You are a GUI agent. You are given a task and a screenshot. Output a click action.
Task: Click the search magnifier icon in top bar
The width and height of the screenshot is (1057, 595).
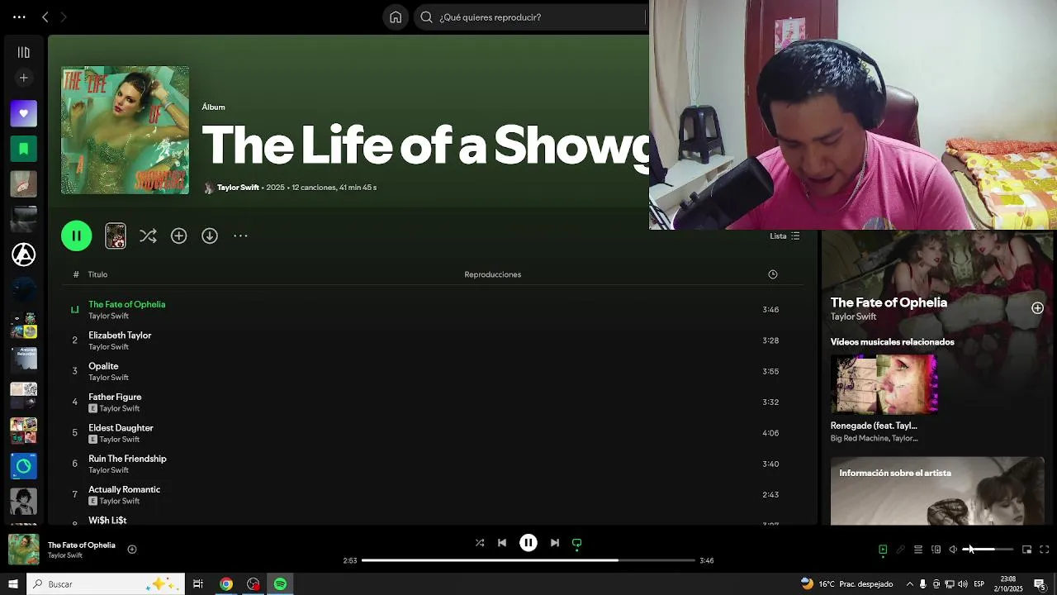tap(426, 17)
